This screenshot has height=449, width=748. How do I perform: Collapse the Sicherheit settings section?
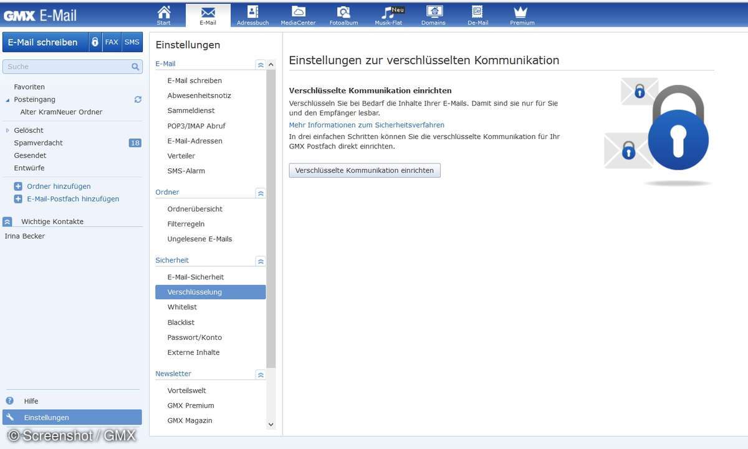(261, 261)
